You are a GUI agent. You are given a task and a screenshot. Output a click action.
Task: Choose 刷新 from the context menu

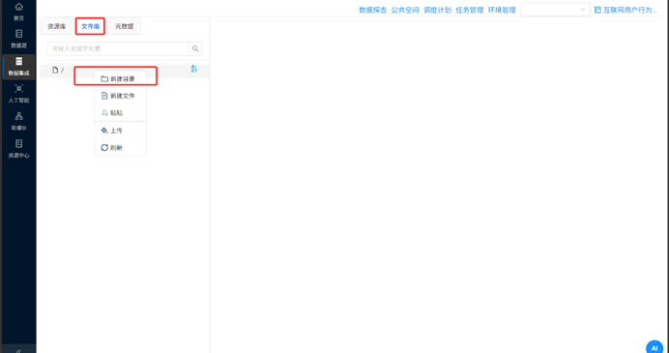[120, 148]
